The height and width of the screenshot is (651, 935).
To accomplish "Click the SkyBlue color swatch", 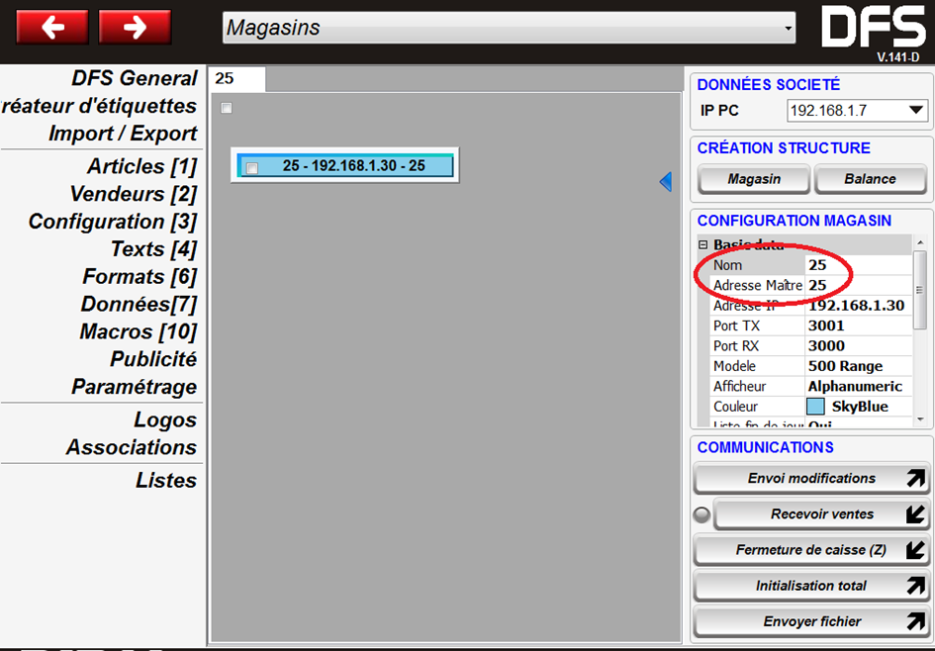I will tap(815, 407).
